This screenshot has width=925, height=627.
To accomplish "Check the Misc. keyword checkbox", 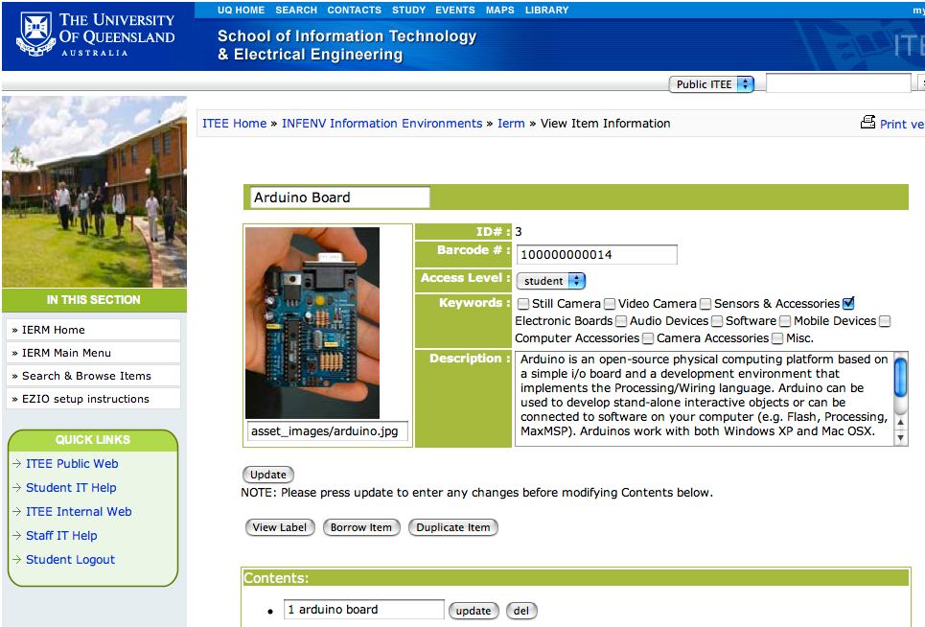I will click(777, 338).
